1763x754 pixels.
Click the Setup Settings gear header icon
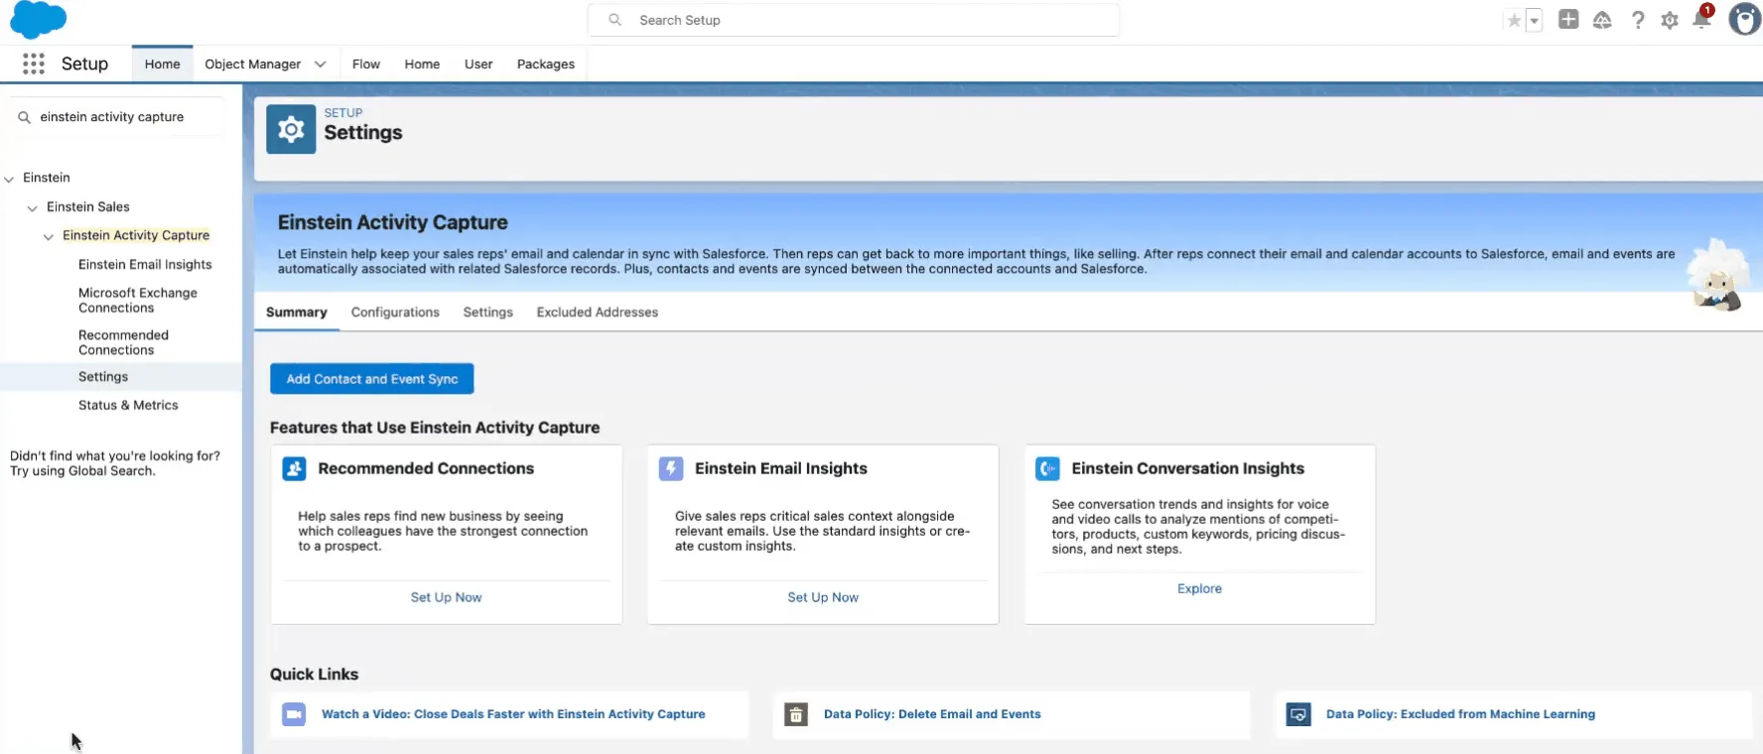pos(291,129)
